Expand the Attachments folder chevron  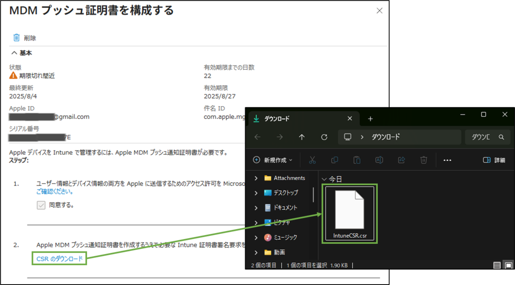pos(256,178)
